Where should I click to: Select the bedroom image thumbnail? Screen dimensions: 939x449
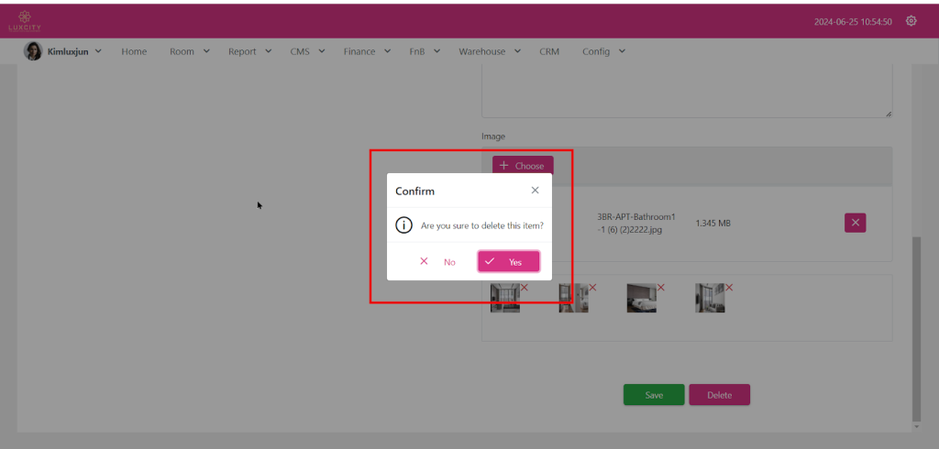[x=641, y=298]
